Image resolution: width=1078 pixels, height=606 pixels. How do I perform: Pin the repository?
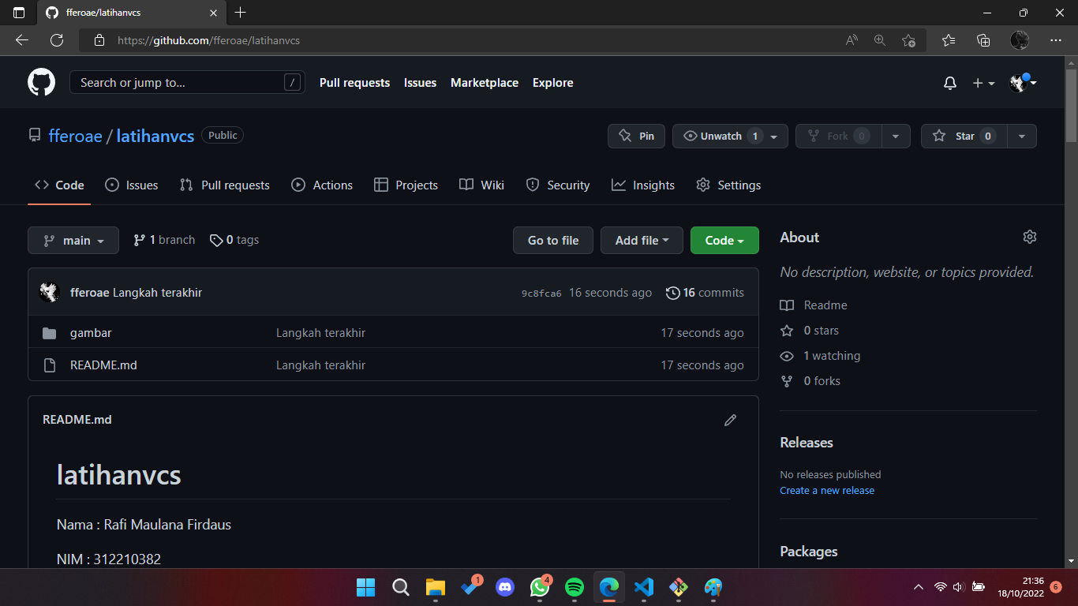click(636, 136)
